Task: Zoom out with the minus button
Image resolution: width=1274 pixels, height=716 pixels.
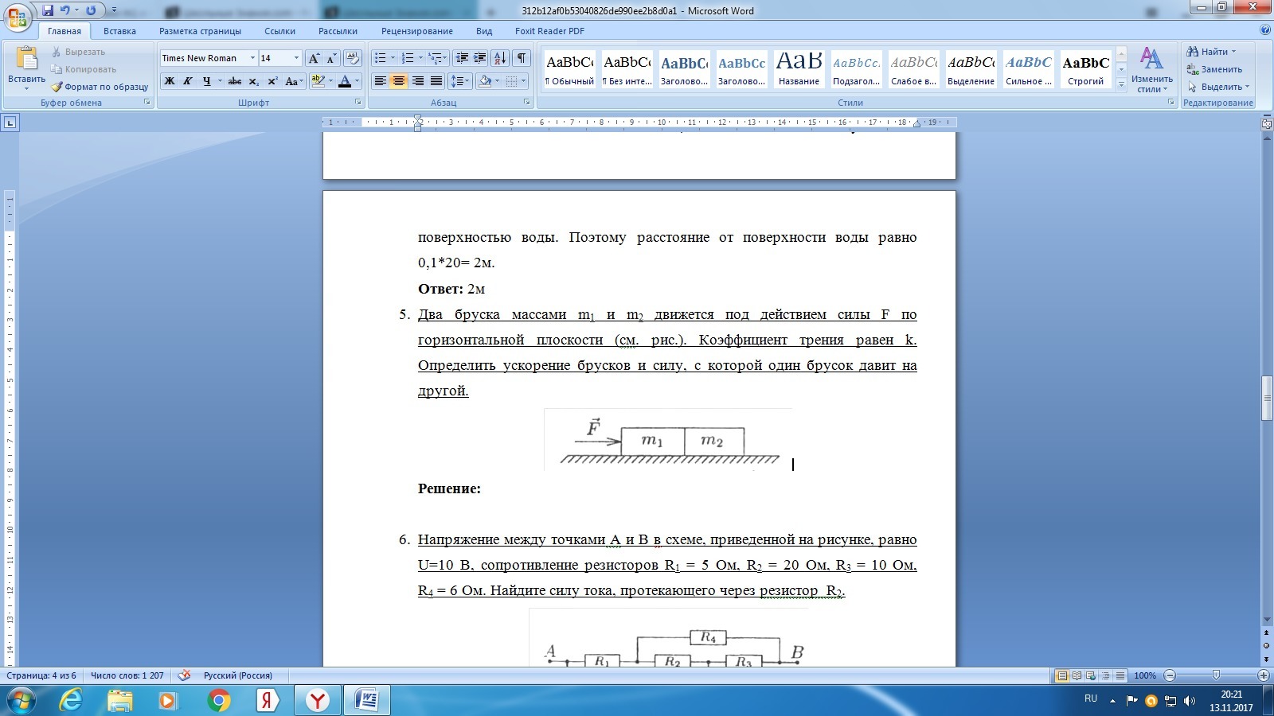Action: 1170,675
